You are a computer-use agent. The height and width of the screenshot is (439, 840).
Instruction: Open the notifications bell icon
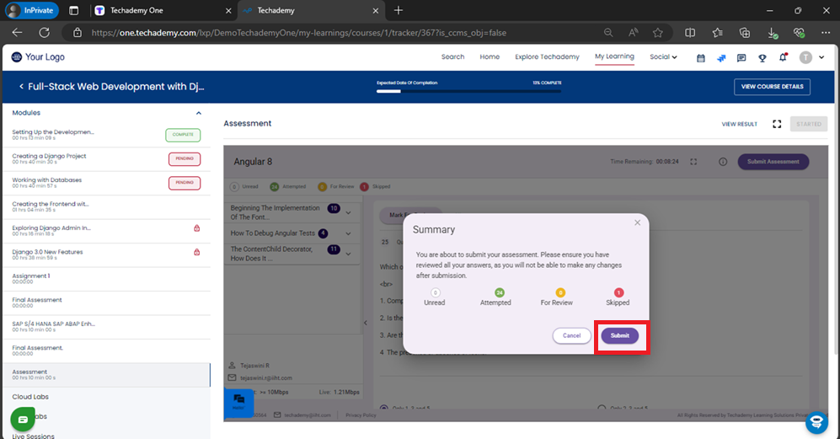tap(783, 57)
